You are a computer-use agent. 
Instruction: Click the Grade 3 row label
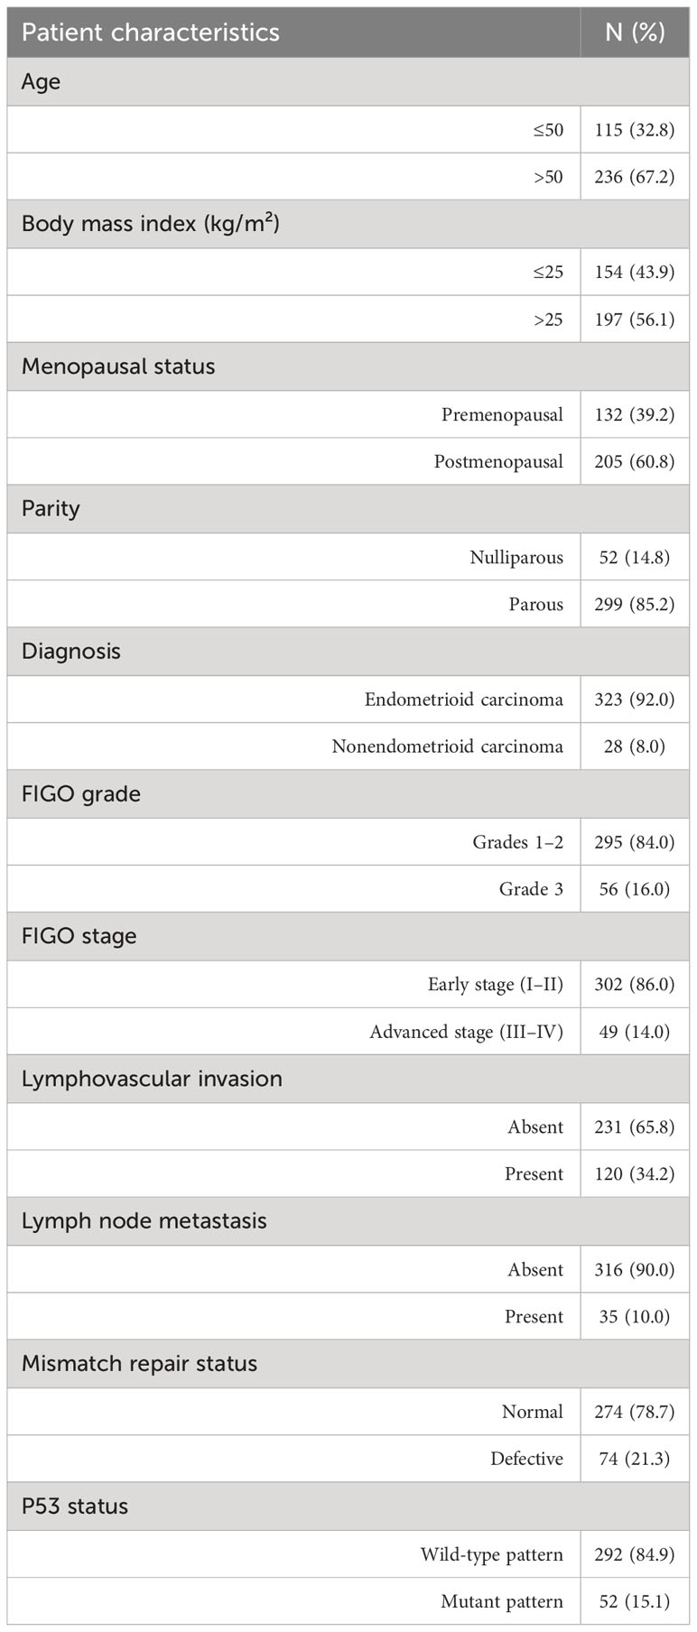coord(531,889)
